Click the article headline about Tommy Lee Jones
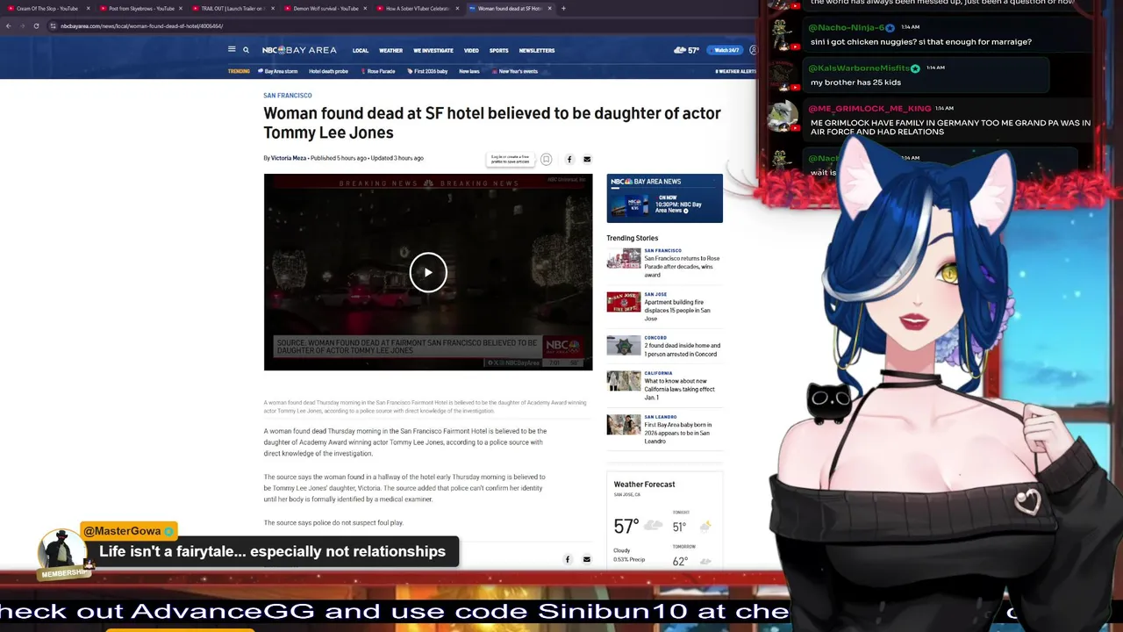The width and height of the screenshot is (1123, 632). (x=492, y=123)
